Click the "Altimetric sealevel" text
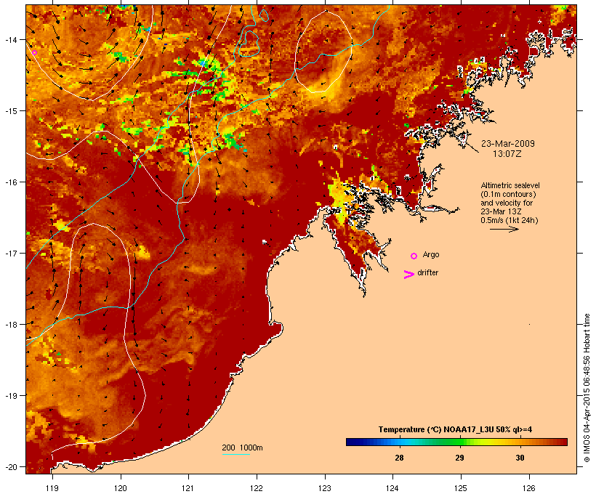596x494 pixels. click(x=510, y=185)
